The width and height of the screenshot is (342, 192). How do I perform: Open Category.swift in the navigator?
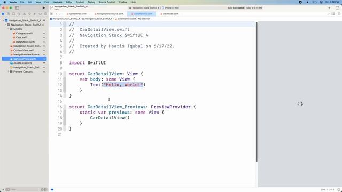tap(24, 33)
